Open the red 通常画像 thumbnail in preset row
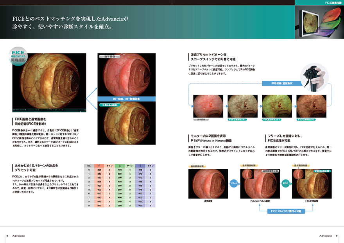 pos(208,106)
